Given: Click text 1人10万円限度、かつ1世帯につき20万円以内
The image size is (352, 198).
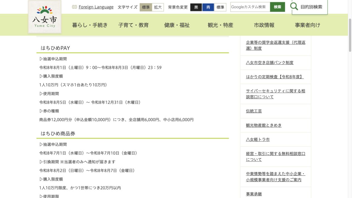Looking at the screenshot, I should [x=80, y=188].
